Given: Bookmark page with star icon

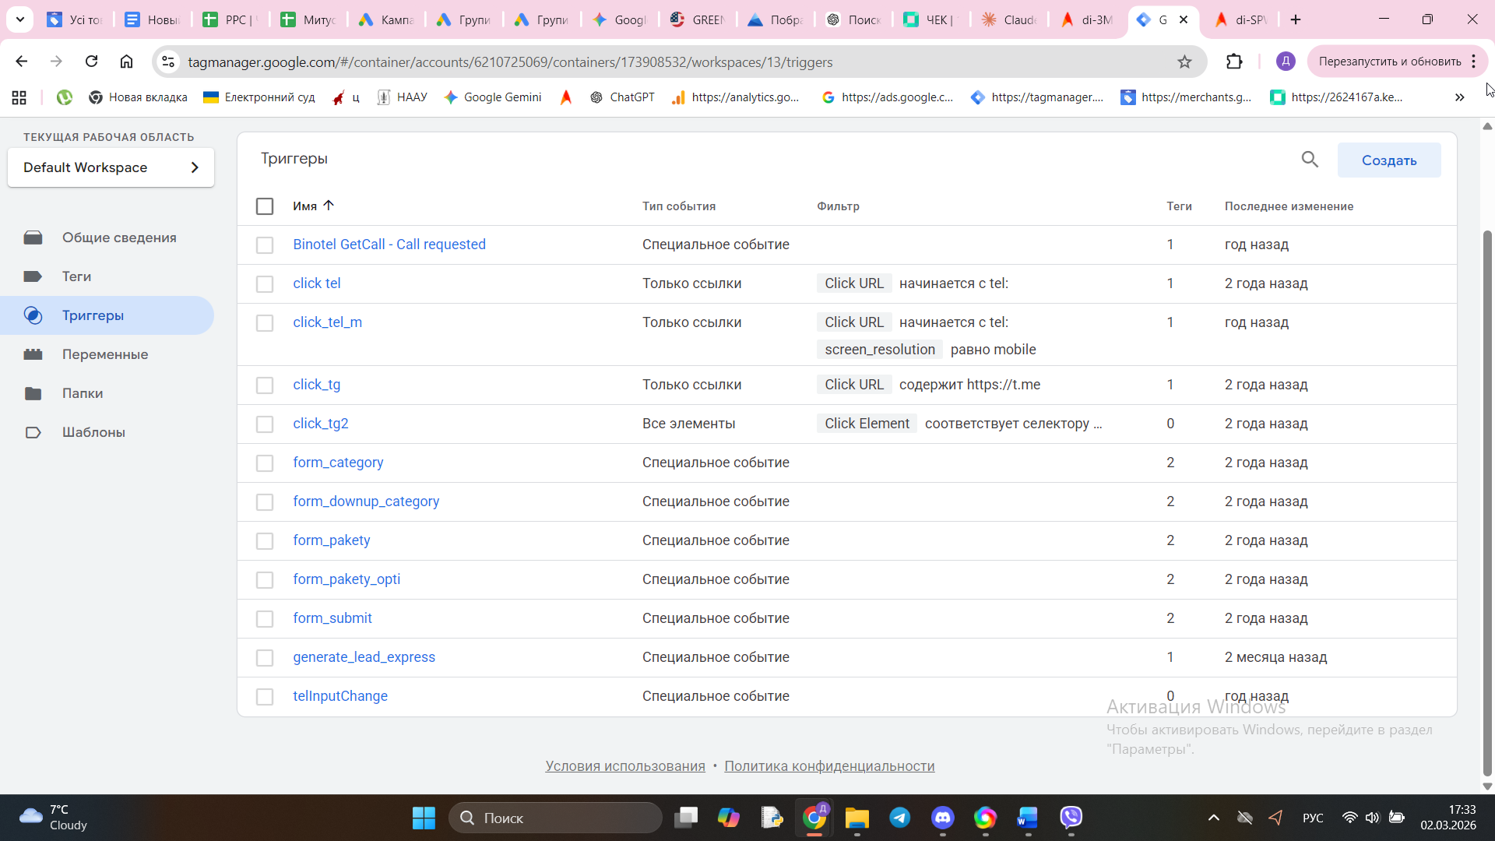Looking at the screenshot, I should (x=1184, y=62).
